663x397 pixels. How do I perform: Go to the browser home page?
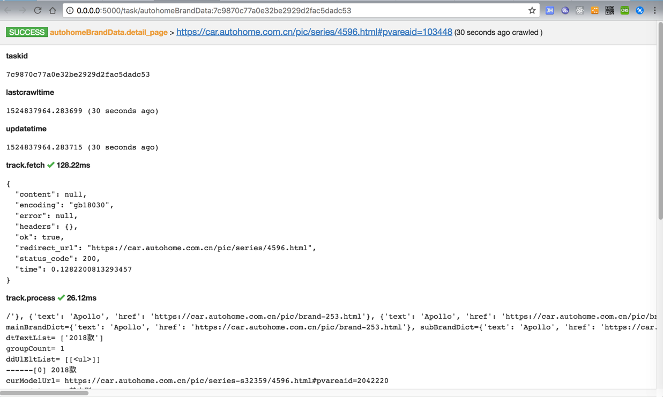pos(53,10)
